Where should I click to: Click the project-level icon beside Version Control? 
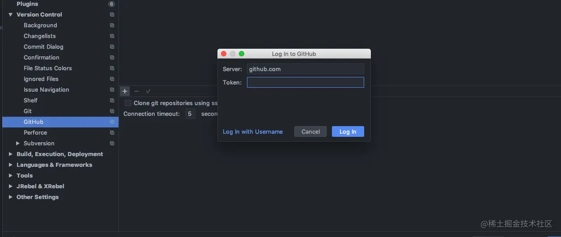click(x=112, y=15)
